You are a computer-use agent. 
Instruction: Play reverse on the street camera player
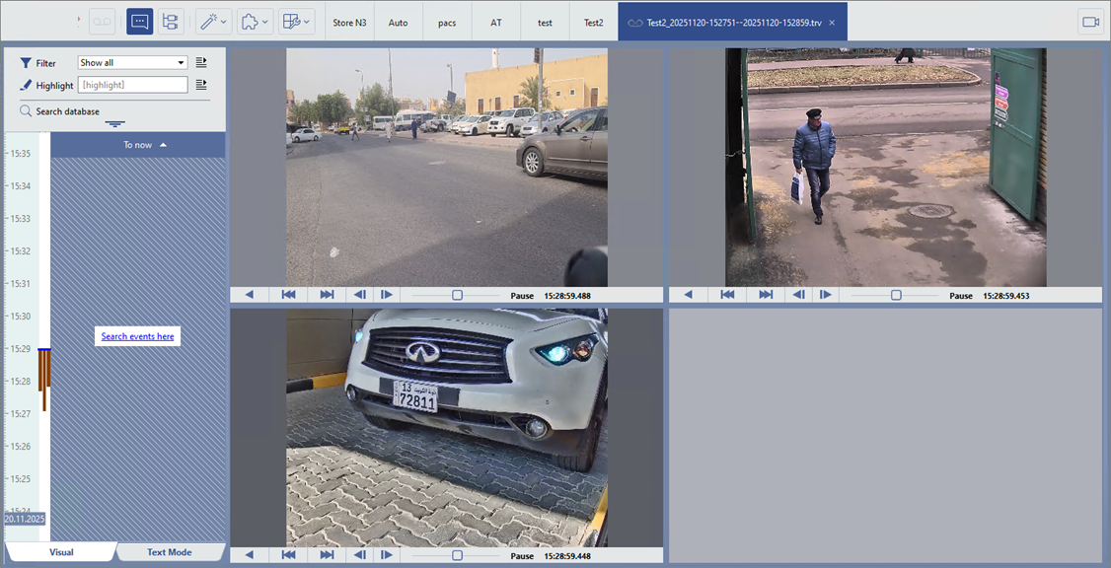pos(250,295)
